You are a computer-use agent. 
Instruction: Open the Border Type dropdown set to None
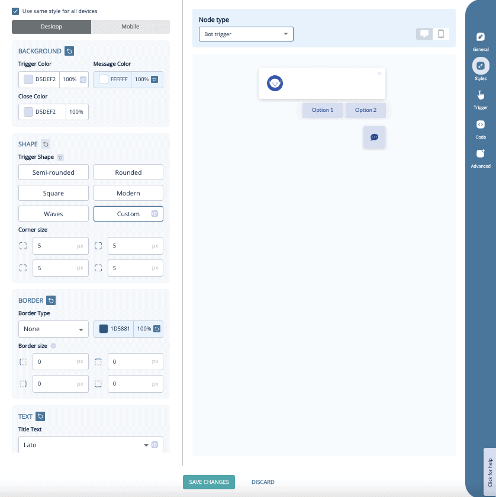point(53,329)
